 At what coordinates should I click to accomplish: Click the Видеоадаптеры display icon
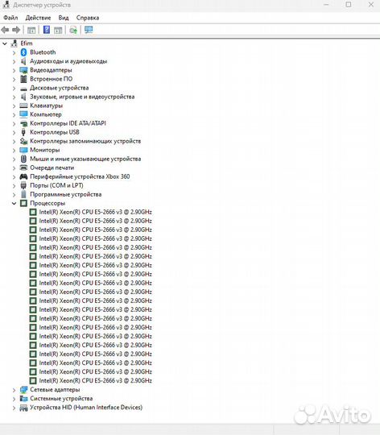(x=23, y=70)
